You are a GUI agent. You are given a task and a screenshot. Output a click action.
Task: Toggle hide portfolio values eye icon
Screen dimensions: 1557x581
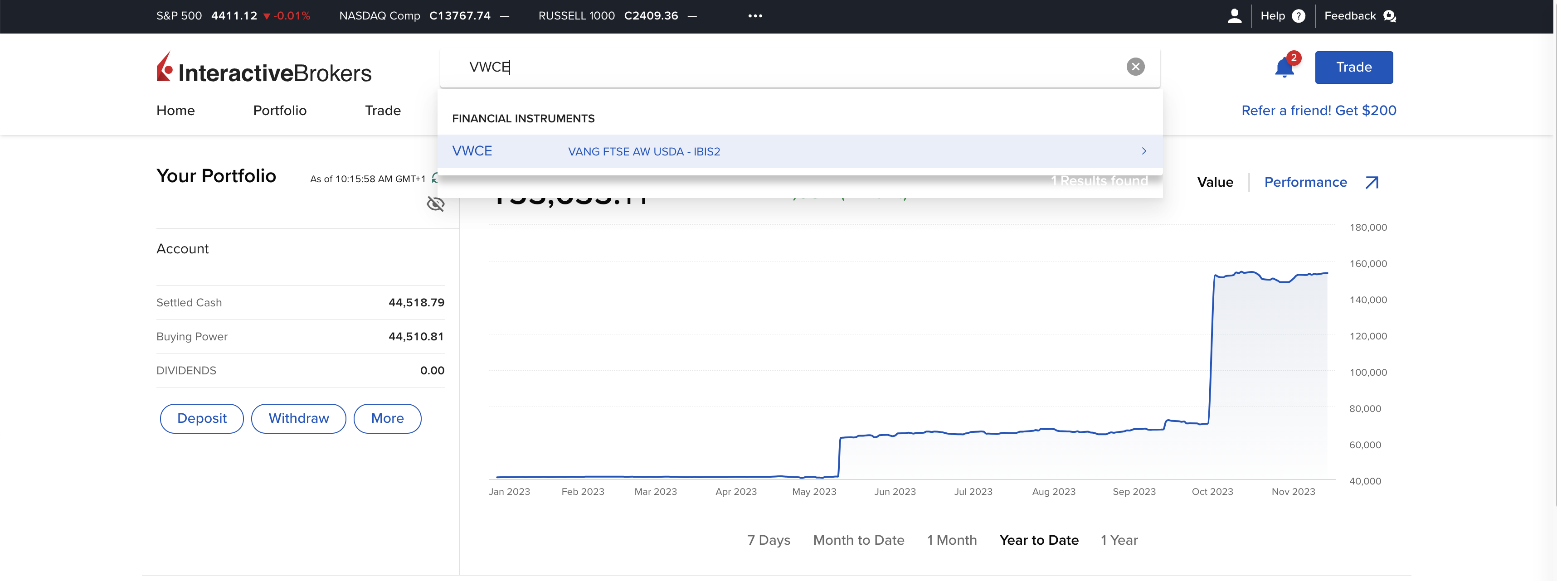[x=435, y=204]
